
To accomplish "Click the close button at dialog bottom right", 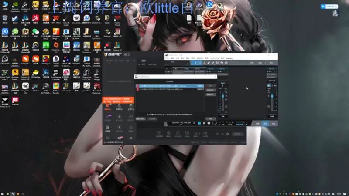I will [211, 119].
